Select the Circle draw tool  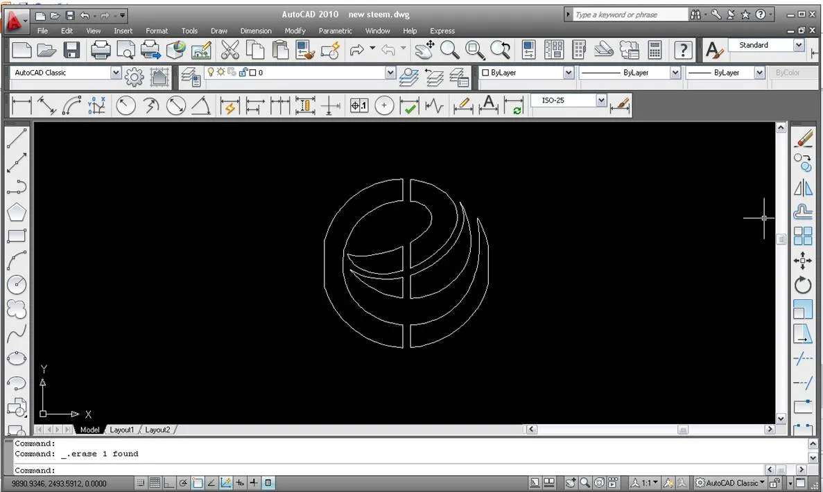click(x=17, y=285)
